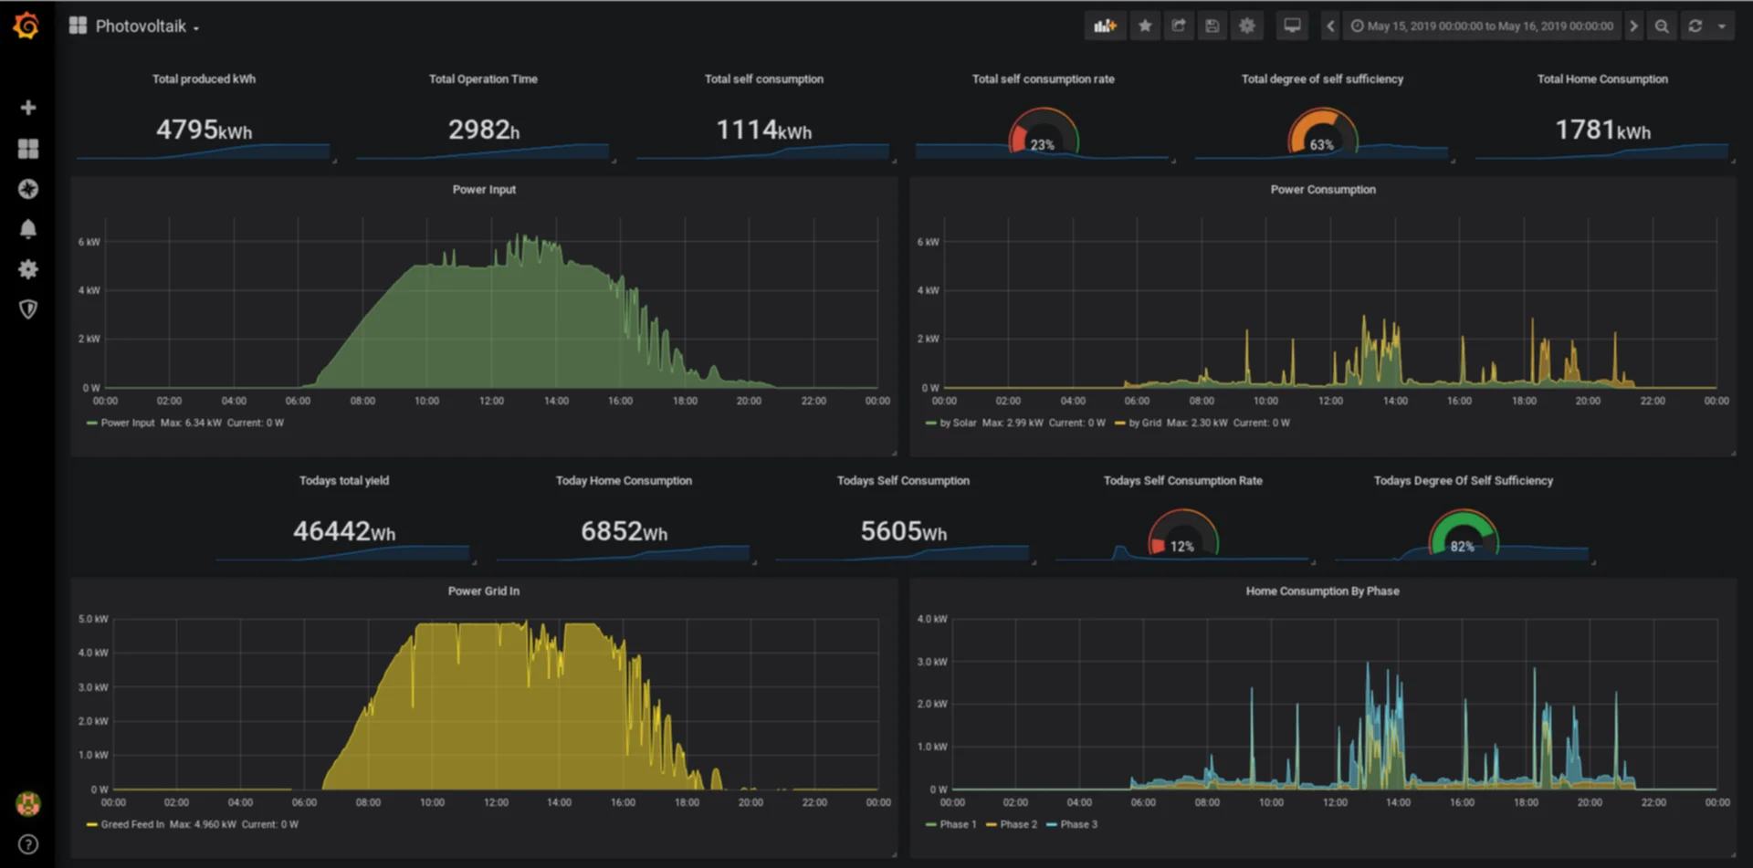Click the 82% self sufficiency gauge
The width and height of the screenshot is (1753, 868).
[x=1463, y=534]
